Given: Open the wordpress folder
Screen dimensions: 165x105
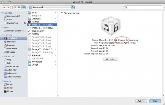Looking at the screenshot, I should pos(42,62).
